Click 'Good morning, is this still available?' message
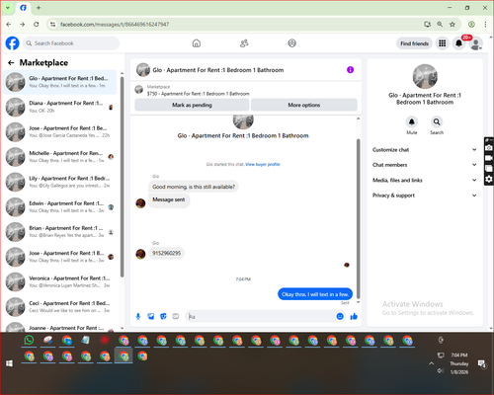The height and width of the screenshot is (395, 494). [194, 187]
